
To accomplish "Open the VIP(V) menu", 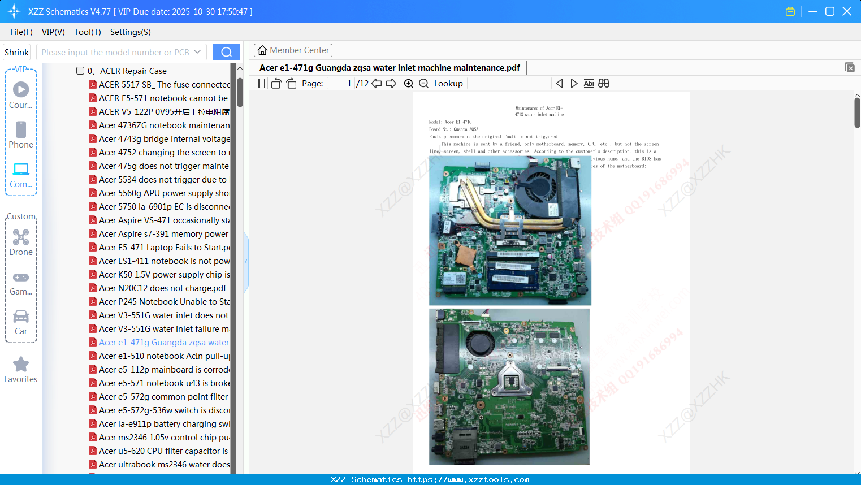I will [53, 32].
